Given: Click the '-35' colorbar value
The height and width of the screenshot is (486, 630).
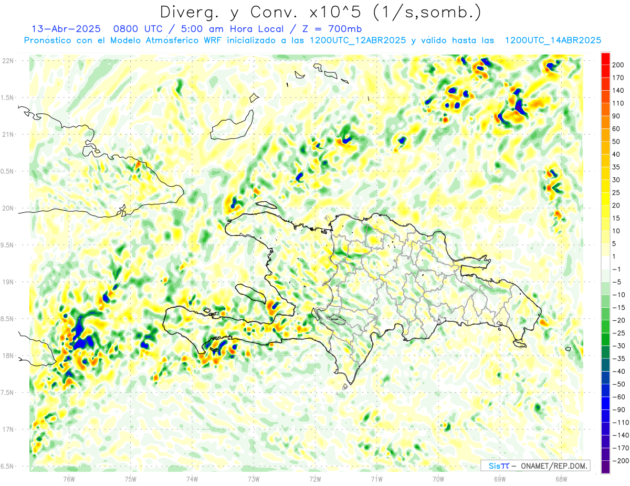Looking at the screenshot, I should 618,359.
